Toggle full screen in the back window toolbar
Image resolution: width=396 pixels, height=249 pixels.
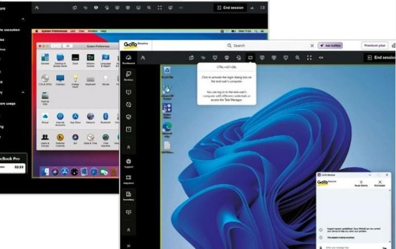[160, 8]
